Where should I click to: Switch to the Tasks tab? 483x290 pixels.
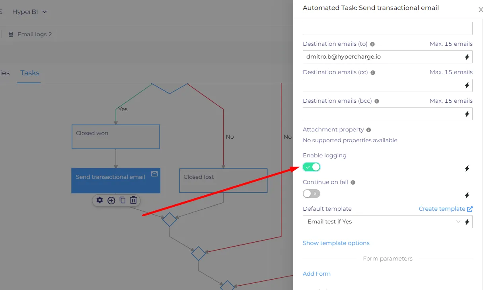tap(30, 73)
